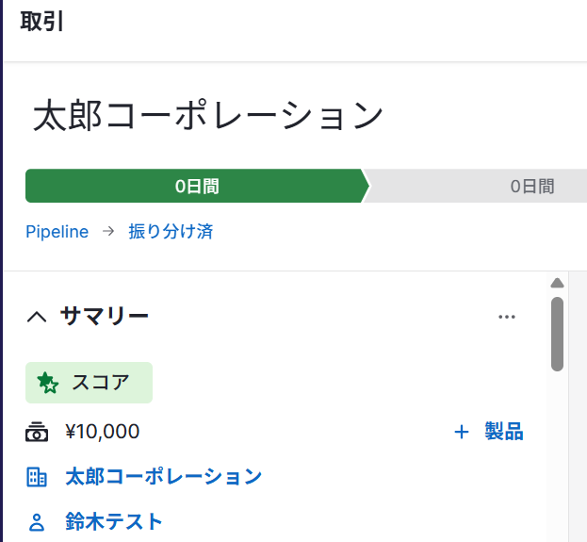Click the building icon for the organization
The image size is (587, 542).
pyautogui.click(x=37, y=477)
